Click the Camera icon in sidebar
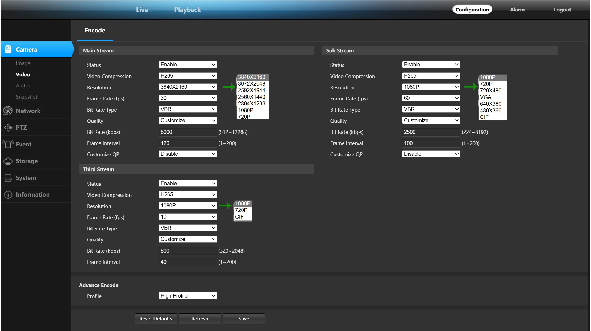591x331 pixels. point(8,49)
